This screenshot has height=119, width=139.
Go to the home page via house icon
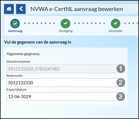click(9, 9)
